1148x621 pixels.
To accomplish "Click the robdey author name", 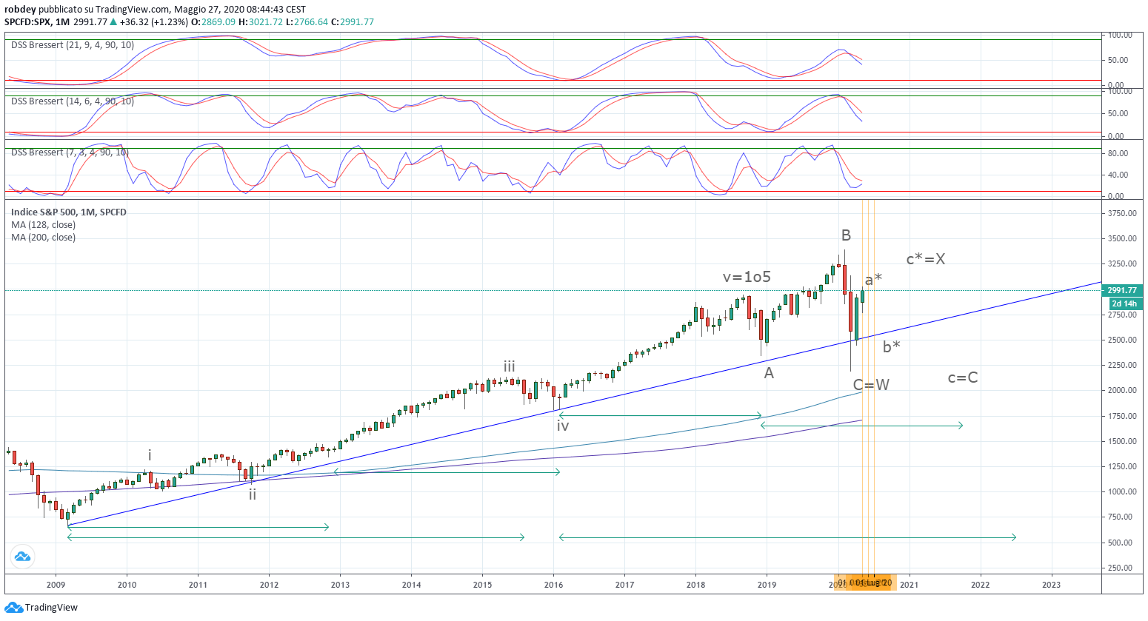I will click(21, 10).
